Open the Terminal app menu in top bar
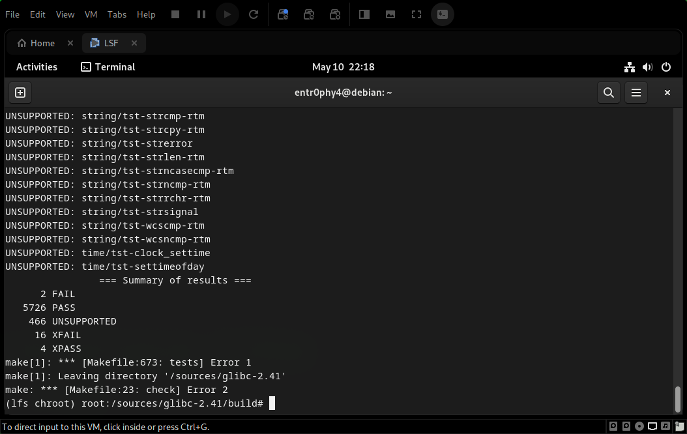The height and width of the screenshot is (434, 687). (x=108, y=67)
